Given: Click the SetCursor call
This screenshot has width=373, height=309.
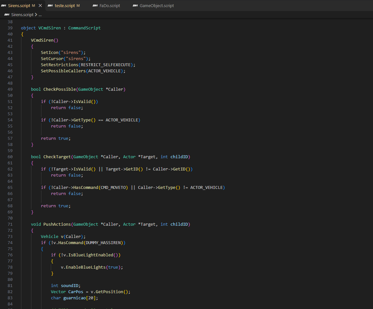Looking at the screenshot, I should [x=52, y=59].
